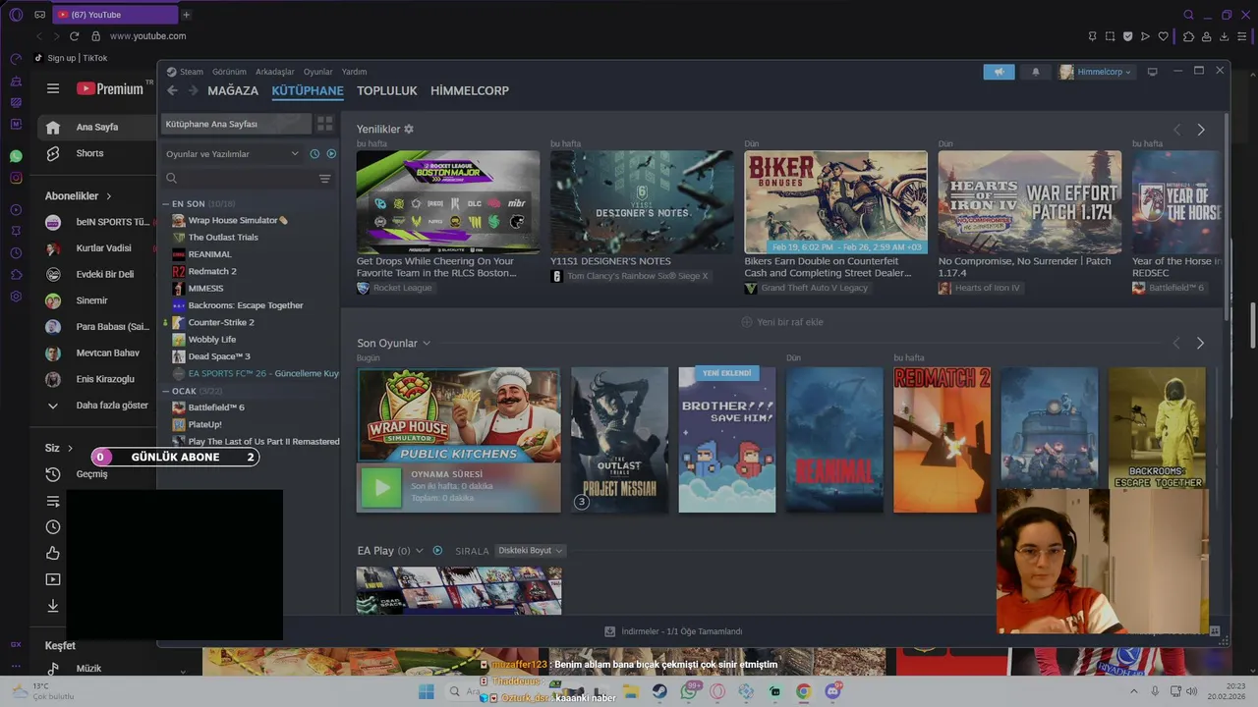Switch Steam to Big Picture mode icon
The image size is (1258, 707).
click(1153, 72)
